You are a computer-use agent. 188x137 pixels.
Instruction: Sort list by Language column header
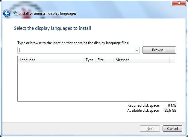pyautogui.click(x=51, y=60)
